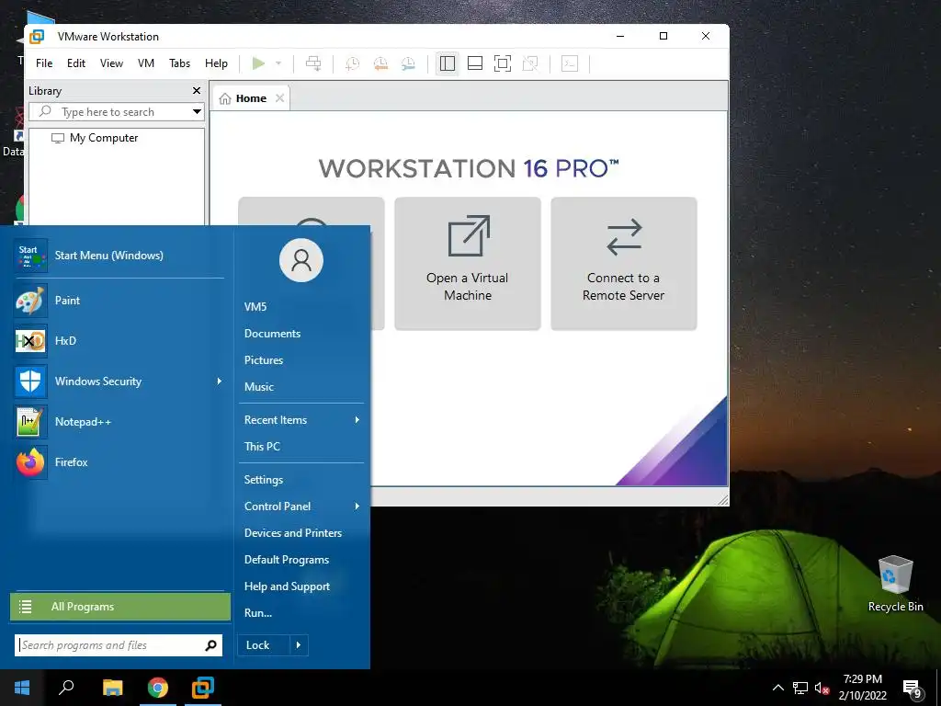Launch Firefox from the start menu
Viewport: 941px width, 706px height.
119,461
